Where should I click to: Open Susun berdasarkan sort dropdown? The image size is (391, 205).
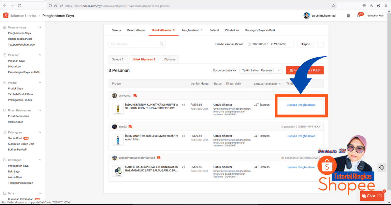(261, 70)
